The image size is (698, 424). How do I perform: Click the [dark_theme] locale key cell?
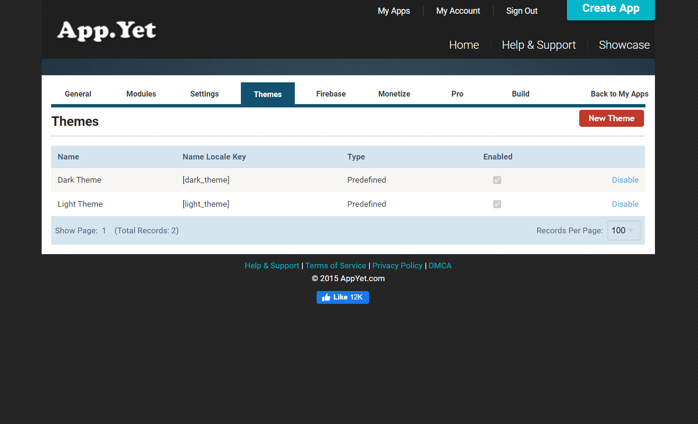206,180
